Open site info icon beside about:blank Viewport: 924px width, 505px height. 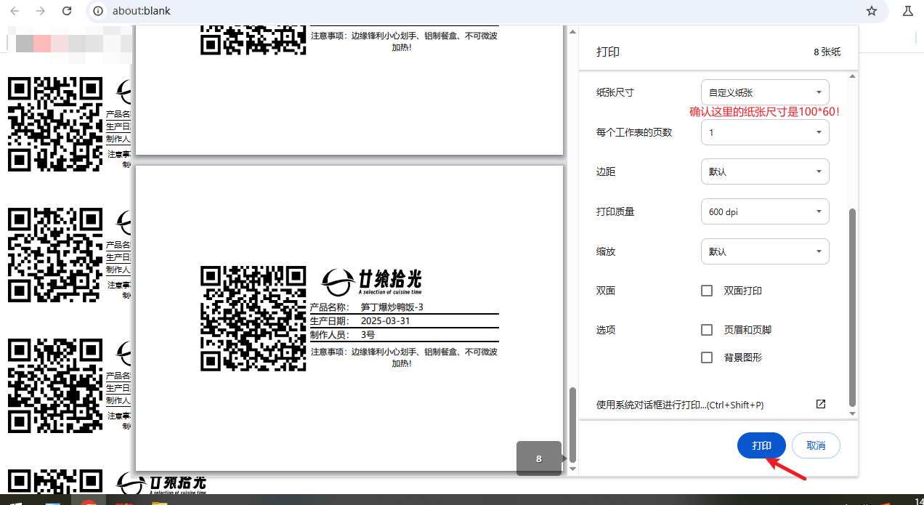[x=99, y=11]
